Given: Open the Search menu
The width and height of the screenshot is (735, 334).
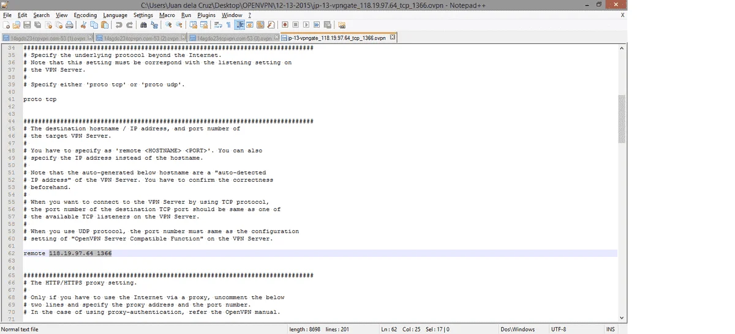Looking at the screenshot, I should coord(42,15).
